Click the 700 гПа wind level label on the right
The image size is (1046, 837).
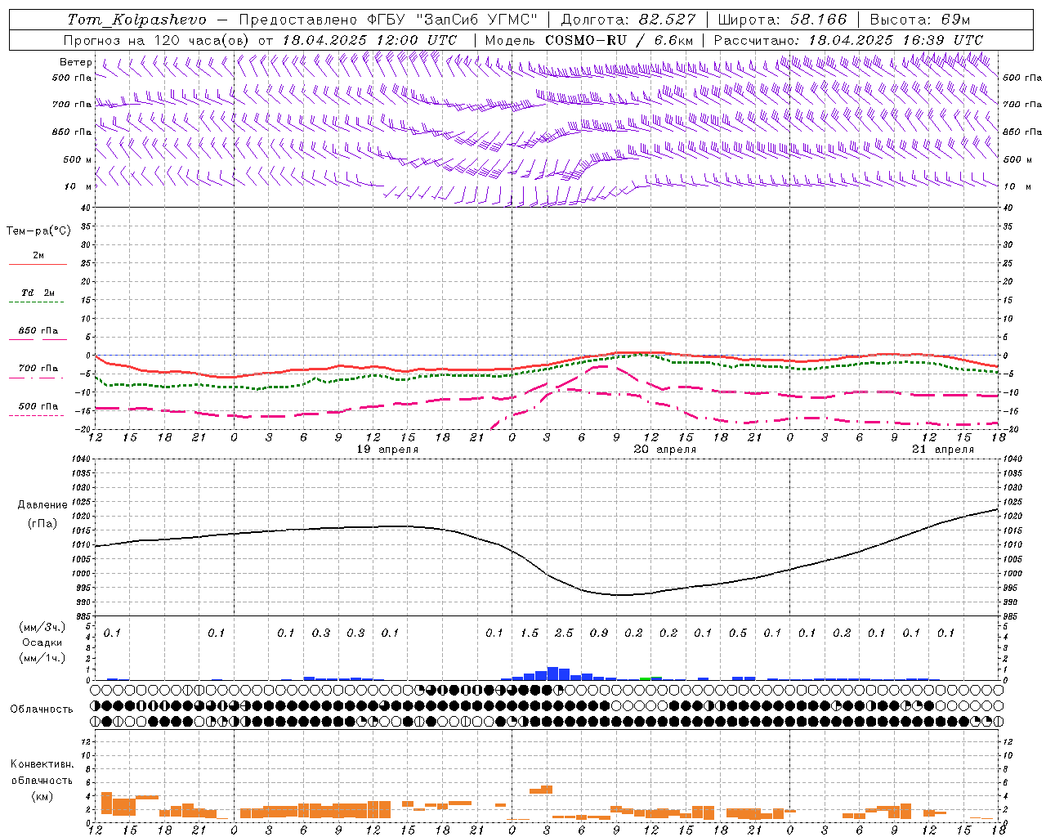click(1022, 105)
